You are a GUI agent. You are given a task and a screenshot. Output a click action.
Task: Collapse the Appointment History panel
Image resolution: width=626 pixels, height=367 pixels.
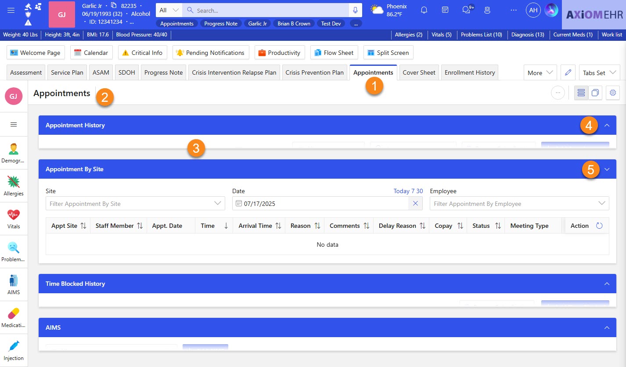[607, 125]
